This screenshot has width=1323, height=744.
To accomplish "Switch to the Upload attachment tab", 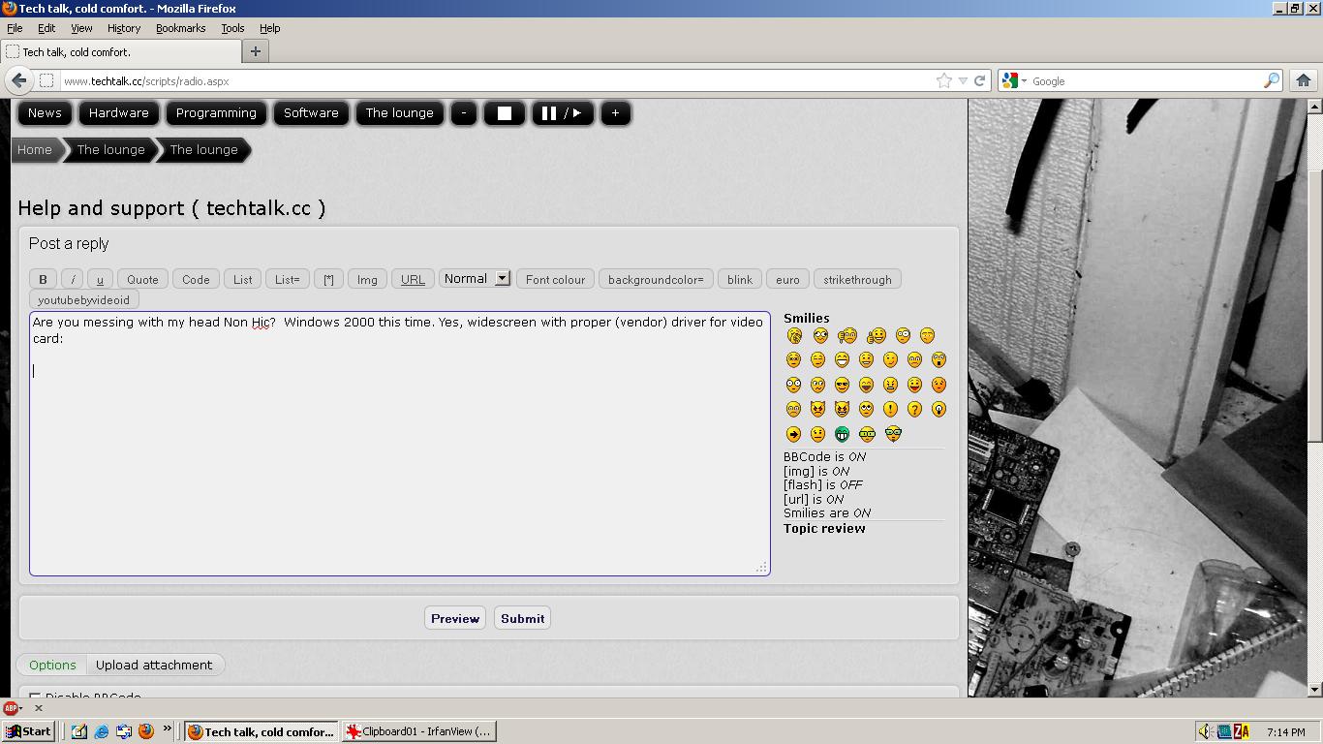I will [x=154, y=665].
